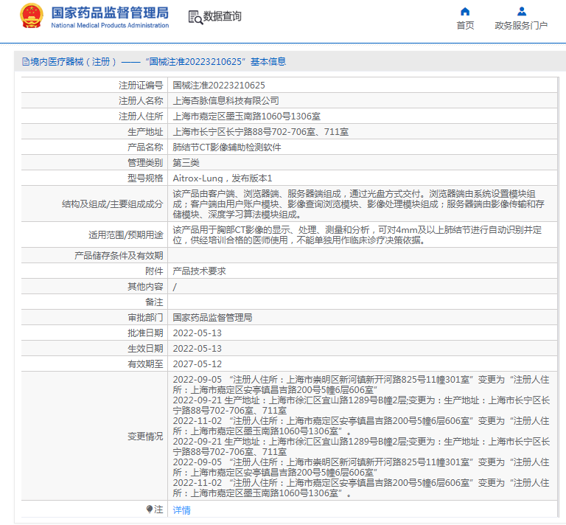Click the 首页 home icon
The width and height of the screenshot is (566, 525).
coord(465,12)
